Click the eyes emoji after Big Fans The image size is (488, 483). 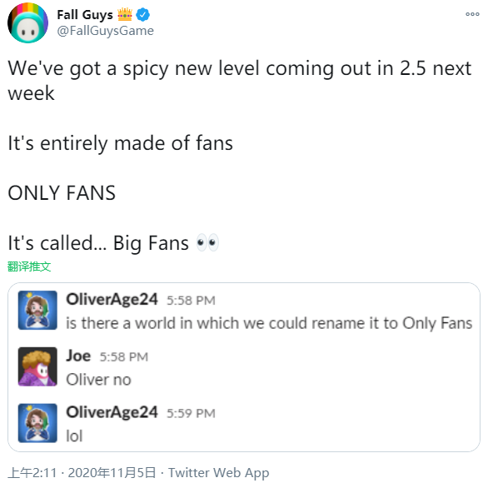[x=207, y=242]
